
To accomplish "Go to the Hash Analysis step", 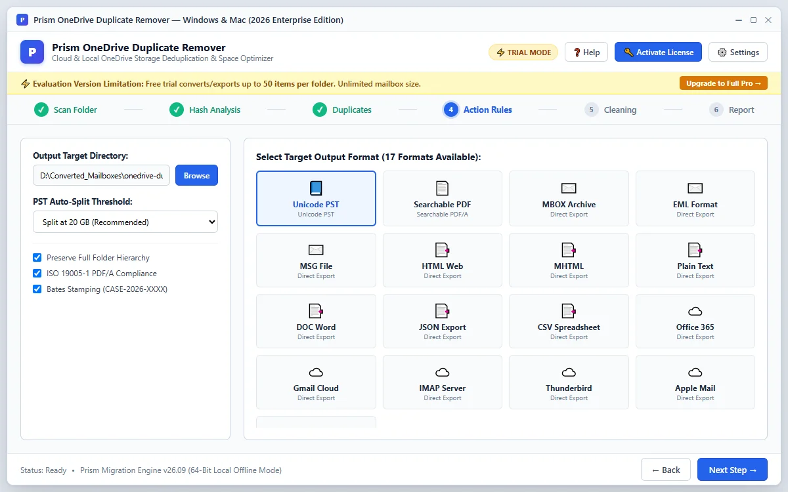I will click(x=205, y=110).
